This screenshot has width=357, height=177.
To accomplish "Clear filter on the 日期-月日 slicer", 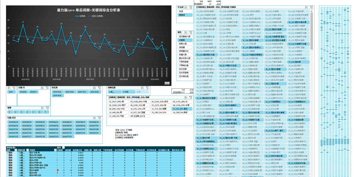I will click(x=99, y=118).
